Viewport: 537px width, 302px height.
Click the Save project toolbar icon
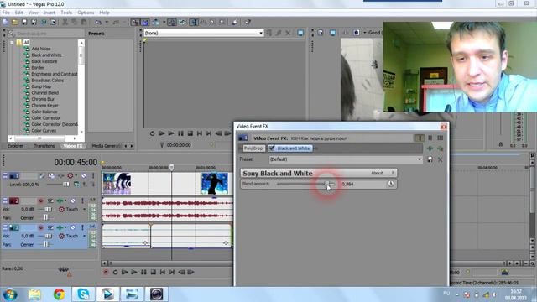coord(24,22)
